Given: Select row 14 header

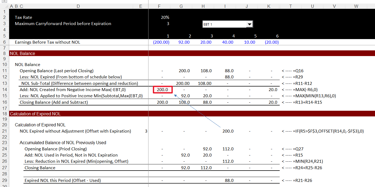Looking at the screenshot, I should (x=5, y=90).
